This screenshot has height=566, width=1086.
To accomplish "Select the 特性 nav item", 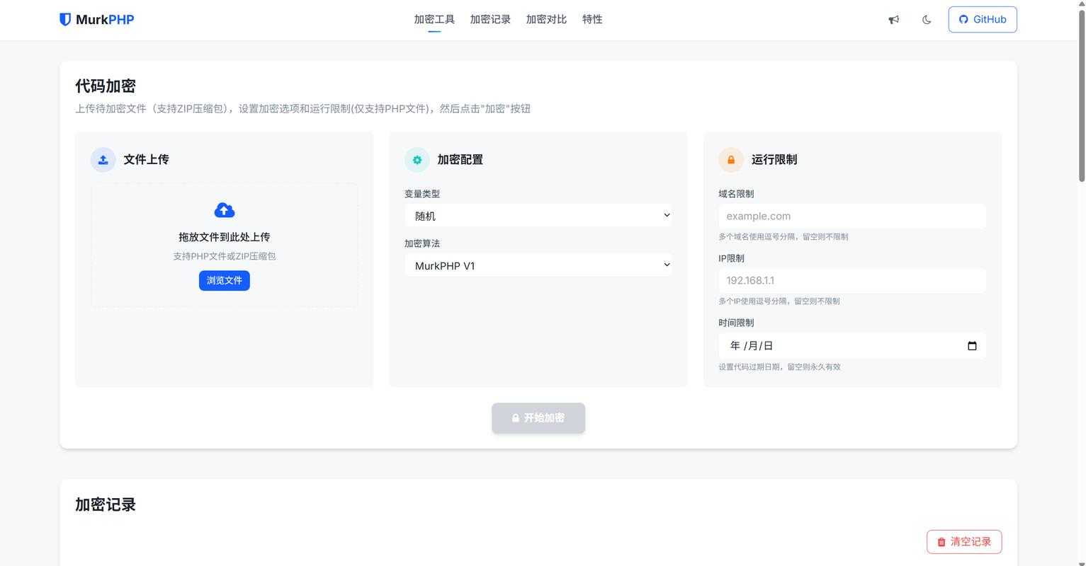I will pos(592,19).
